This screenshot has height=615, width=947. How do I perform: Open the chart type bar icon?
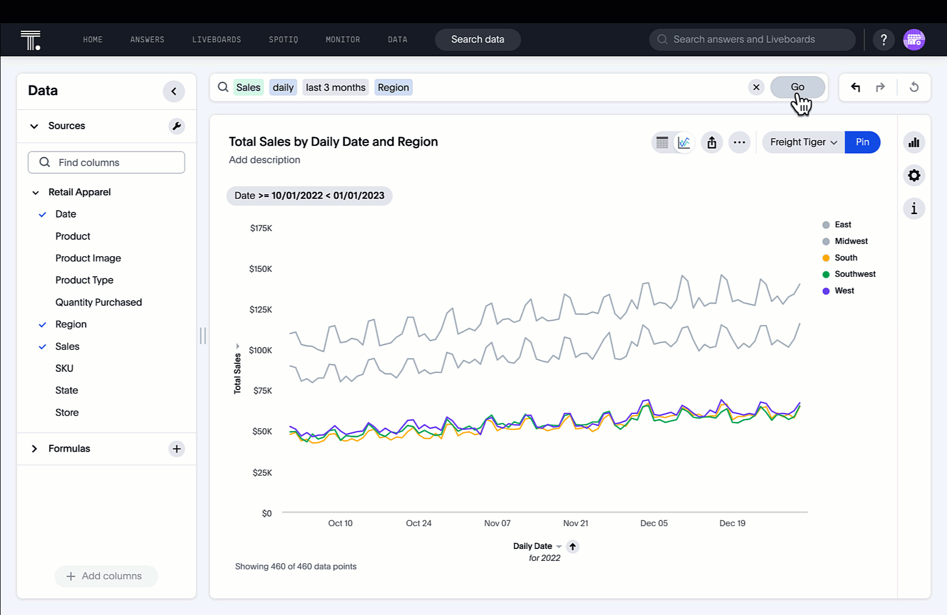pyautogui.click(x=914, y=142)
